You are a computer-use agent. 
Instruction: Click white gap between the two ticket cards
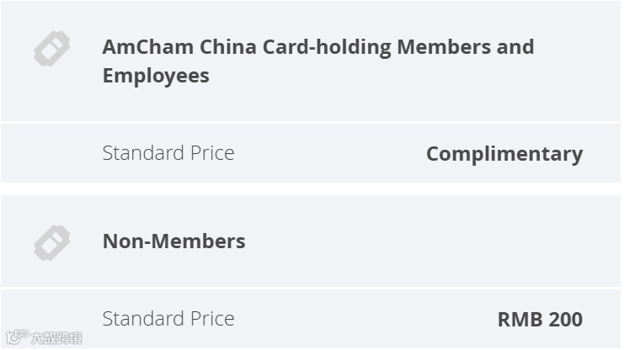[312, 189]
